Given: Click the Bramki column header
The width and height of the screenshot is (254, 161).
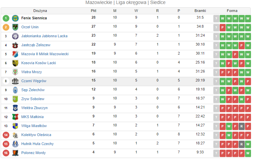Looking at the screenshot, I should 200,11.
